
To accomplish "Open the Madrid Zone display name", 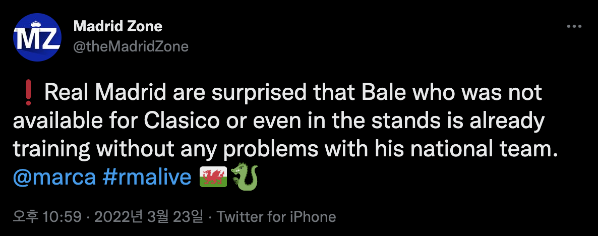I will [x=118, y=26].
